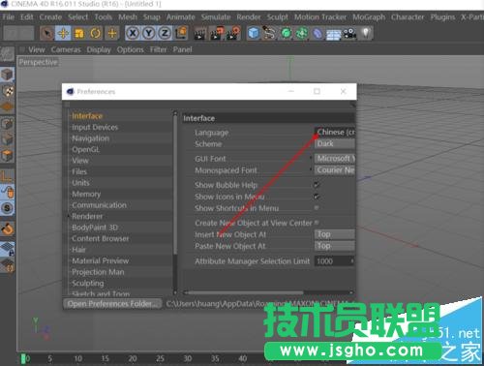The image size is (484, 366).
Task: Click the Floor environment icon
Action: (333, 33)
